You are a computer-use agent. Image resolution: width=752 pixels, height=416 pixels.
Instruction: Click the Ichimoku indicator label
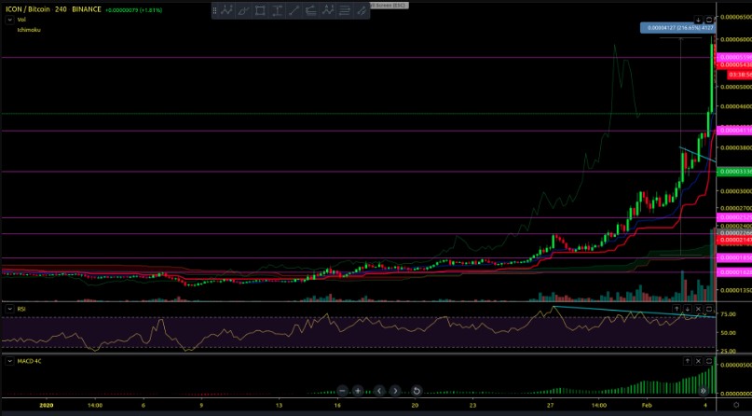tap(27, 29)
